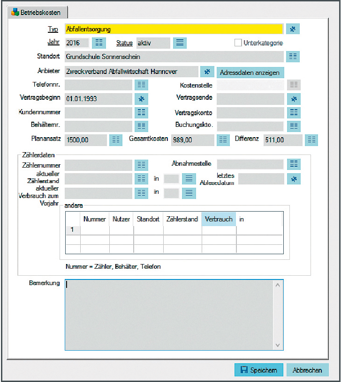This screenshot has height=382, width=341.
Task: Cancel the dialog with Abbrechen
Action: [307, 370]
